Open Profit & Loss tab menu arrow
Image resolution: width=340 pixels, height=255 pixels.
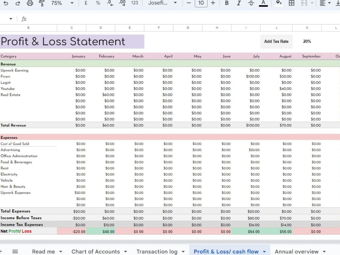pyautogui.click(x=264, y=252)
